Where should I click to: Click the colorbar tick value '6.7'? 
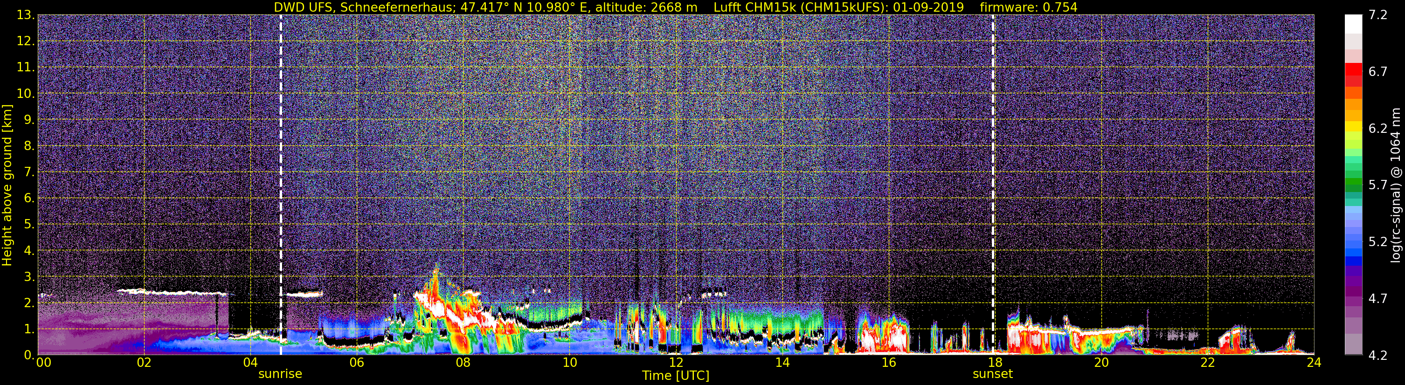(x=1378, y=72)
